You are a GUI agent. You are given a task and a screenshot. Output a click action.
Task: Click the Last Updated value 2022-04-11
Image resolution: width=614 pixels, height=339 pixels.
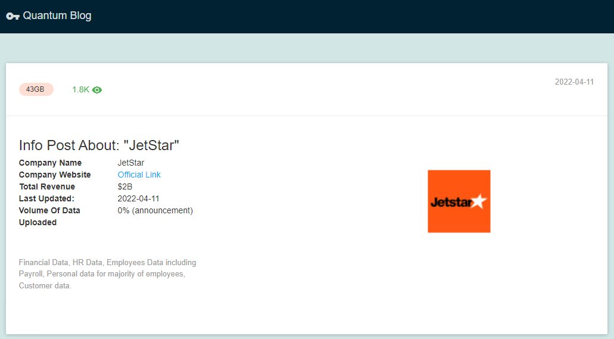(x=139, y=199)
